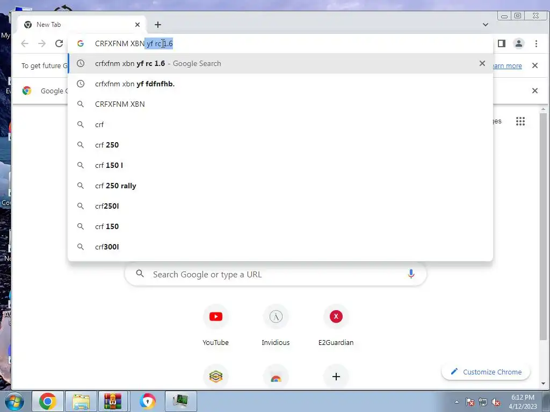Screen dimensions: 550x412
Task: Toggle the Chrome side panel icon
Action: tap(502, 43)
